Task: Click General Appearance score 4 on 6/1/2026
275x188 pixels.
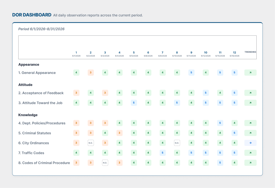Action: tap(76, 73)
